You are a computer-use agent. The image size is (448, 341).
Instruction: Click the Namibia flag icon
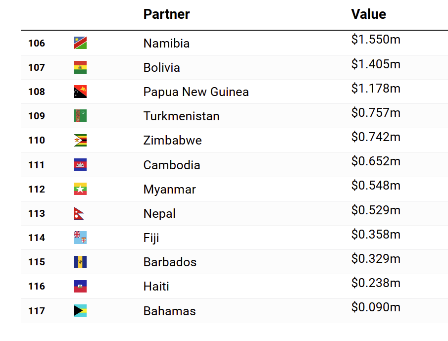80,43
